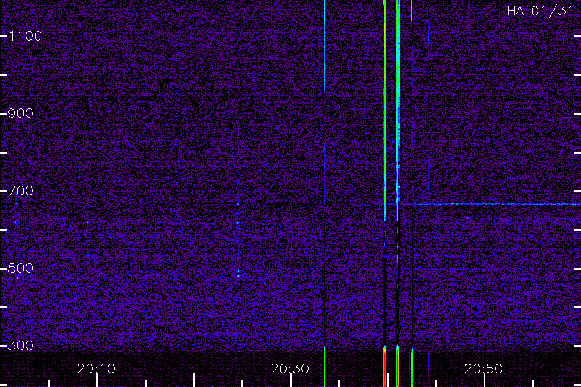Click the 300 frequency axis label
This screenshot has width=581, height=387.
(x=21, y=346)
